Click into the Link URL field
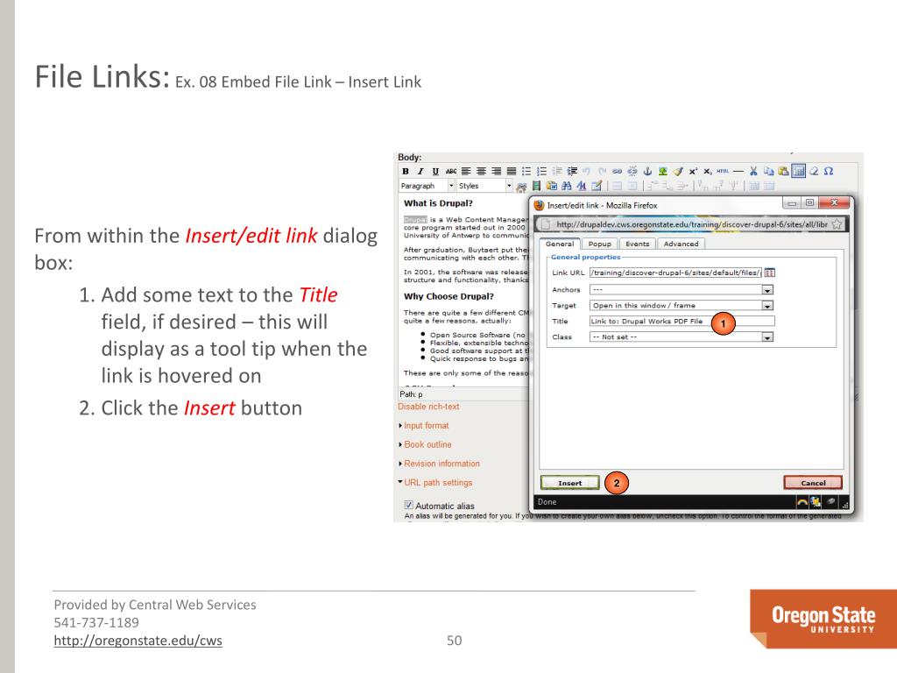This screenshot has height=673, width=897. pyautogui.click(x=675, y=273)
